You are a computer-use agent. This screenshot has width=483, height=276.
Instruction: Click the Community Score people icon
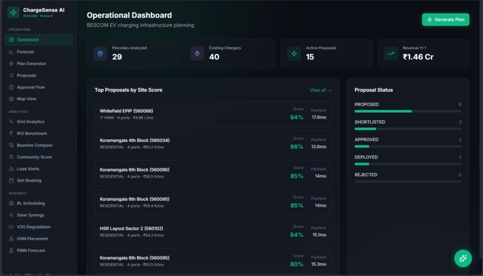tap(11, 157)
